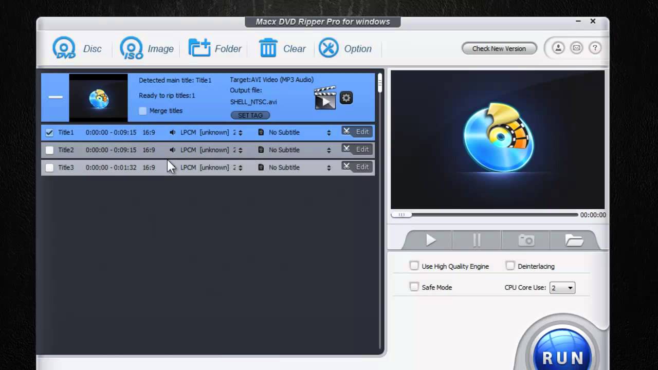Pause the preview video
Image resolution: width=658 pixels, height=370 pixels.
[477, 240]
